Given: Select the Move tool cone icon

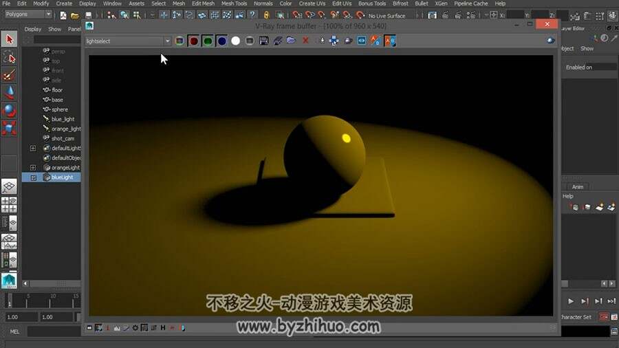Looking at the screenshot, I should pos(9,92).
